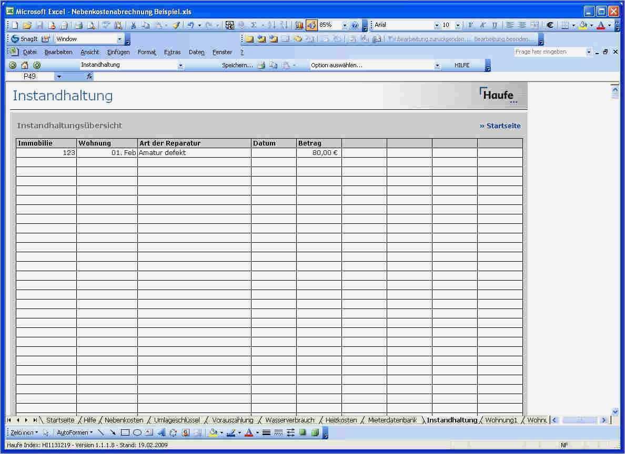Create a new workbook

[x=15, y=26]
